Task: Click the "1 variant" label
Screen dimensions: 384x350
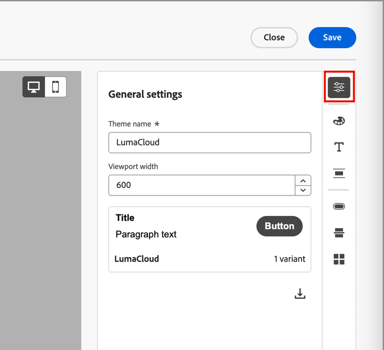Action: click(289, 259)
